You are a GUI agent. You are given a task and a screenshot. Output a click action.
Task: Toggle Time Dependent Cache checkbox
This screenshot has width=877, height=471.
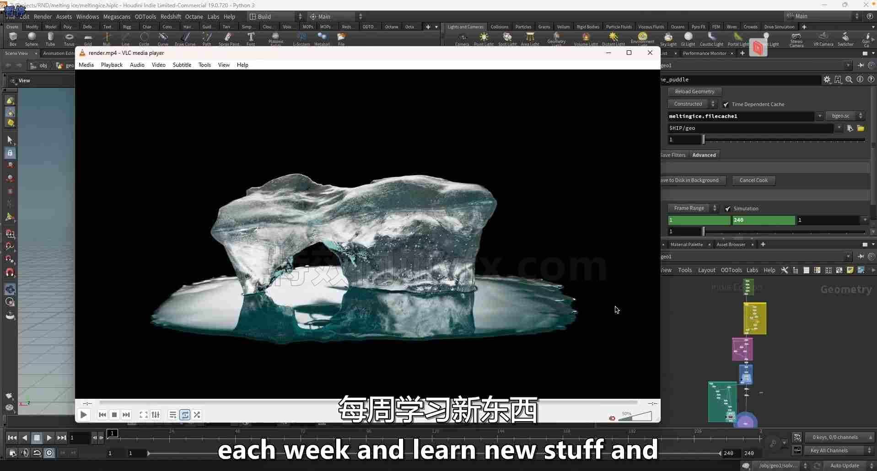(726, 104)
